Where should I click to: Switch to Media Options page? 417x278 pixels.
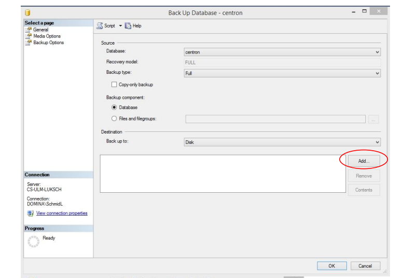point(47,36)
